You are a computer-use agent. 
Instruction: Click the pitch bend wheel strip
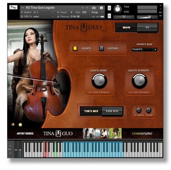point(16,149)
